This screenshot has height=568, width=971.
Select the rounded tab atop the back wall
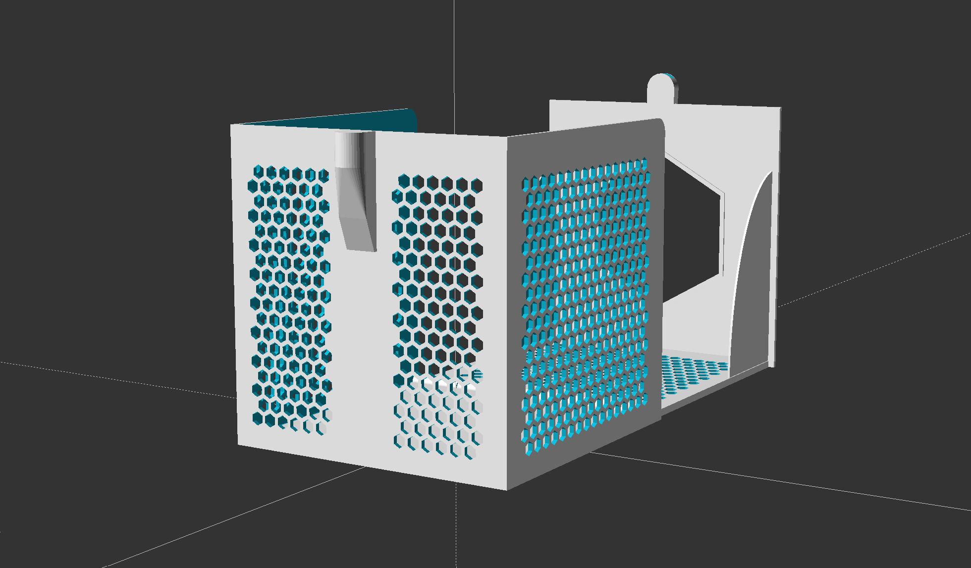(661, 87)
